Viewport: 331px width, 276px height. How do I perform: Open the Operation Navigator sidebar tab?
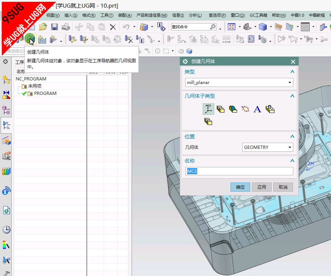click(x=6, y=125)
